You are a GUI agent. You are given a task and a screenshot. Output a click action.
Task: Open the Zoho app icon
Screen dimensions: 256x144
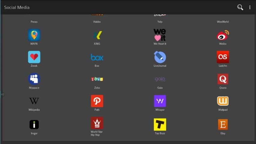tap(97, 79)
